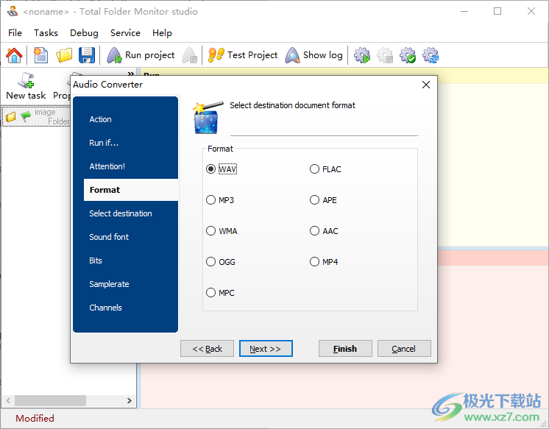The height and width of the screenshot is (429, 549).
Task: Open project folder icon in toolbar
Action: point(64,55)
